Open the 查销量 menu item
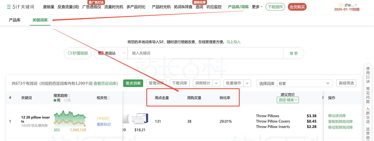 tap(49, 7)
